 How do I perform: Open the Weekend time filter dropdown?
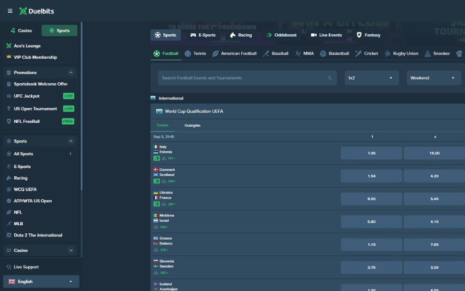coord(434,78)
